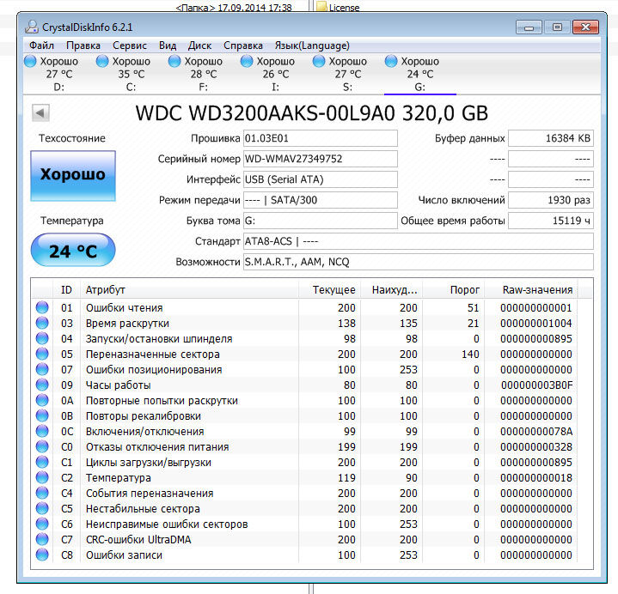
Task: Click the Текущее column header
Action: [329, 290]
